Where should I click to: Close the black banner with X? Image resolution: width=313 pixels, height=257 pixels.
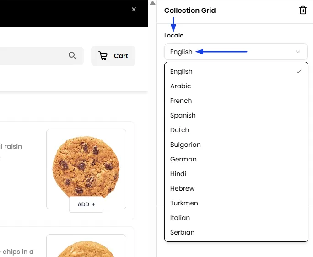[x=134, y=10]
